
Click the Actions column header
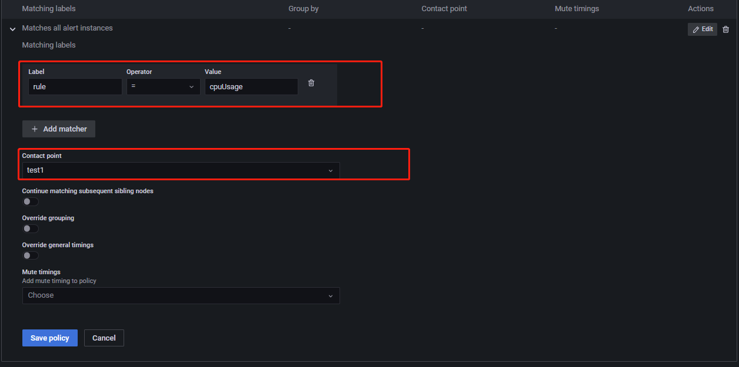701,9
